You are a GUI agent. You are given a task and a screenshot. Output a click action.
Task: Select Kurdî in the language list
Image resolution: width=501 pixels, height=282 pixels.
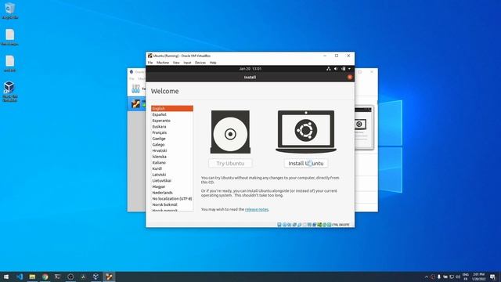[x=172, y=168]
